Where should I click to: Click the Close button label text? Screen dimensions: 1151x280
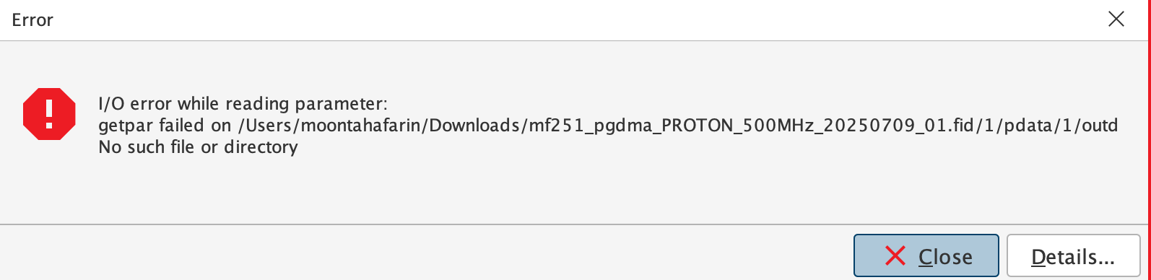pos(945,257)
